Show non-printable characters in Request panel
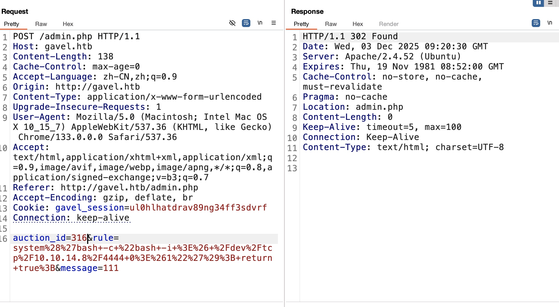 point(260,23)
